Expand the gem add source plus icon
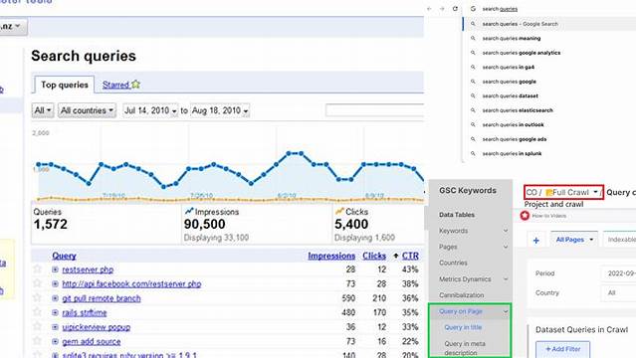636x358 pixels. [55, 341]
